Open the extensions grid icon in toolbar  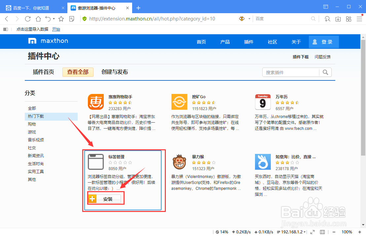coord(348,19)
